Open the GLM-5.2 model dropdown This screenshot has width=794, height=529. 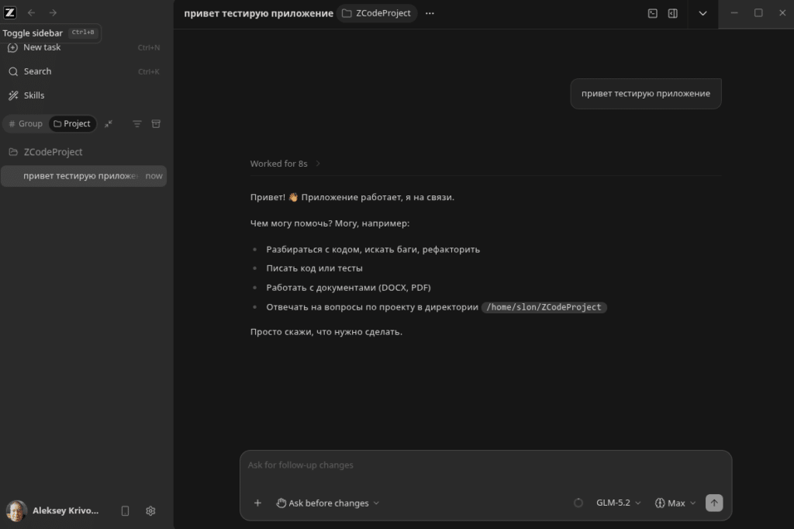pos(618,503)
